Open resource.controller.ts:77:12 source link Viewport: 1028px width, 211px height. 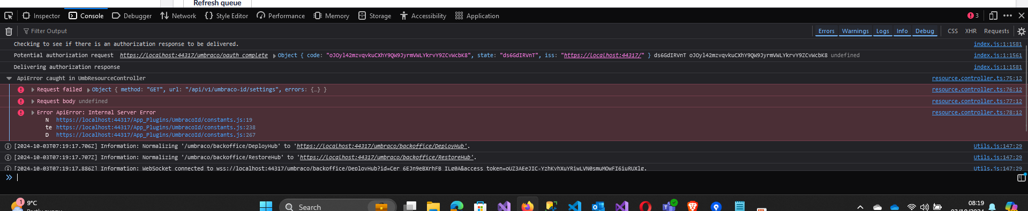[977, 101]
